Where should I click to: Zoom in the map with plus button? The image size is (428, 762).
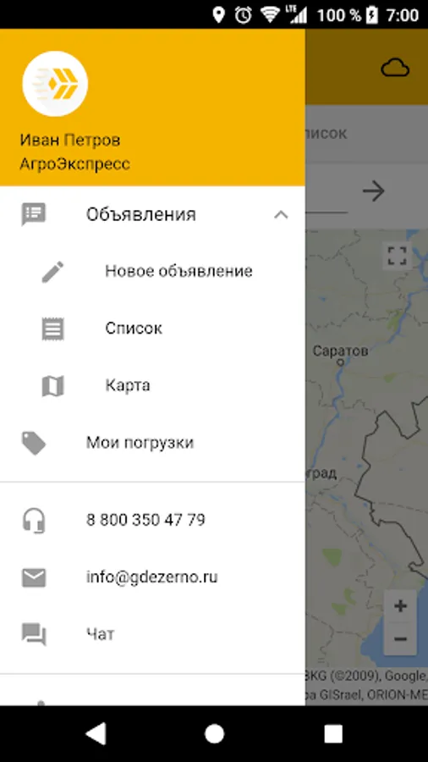400,606
